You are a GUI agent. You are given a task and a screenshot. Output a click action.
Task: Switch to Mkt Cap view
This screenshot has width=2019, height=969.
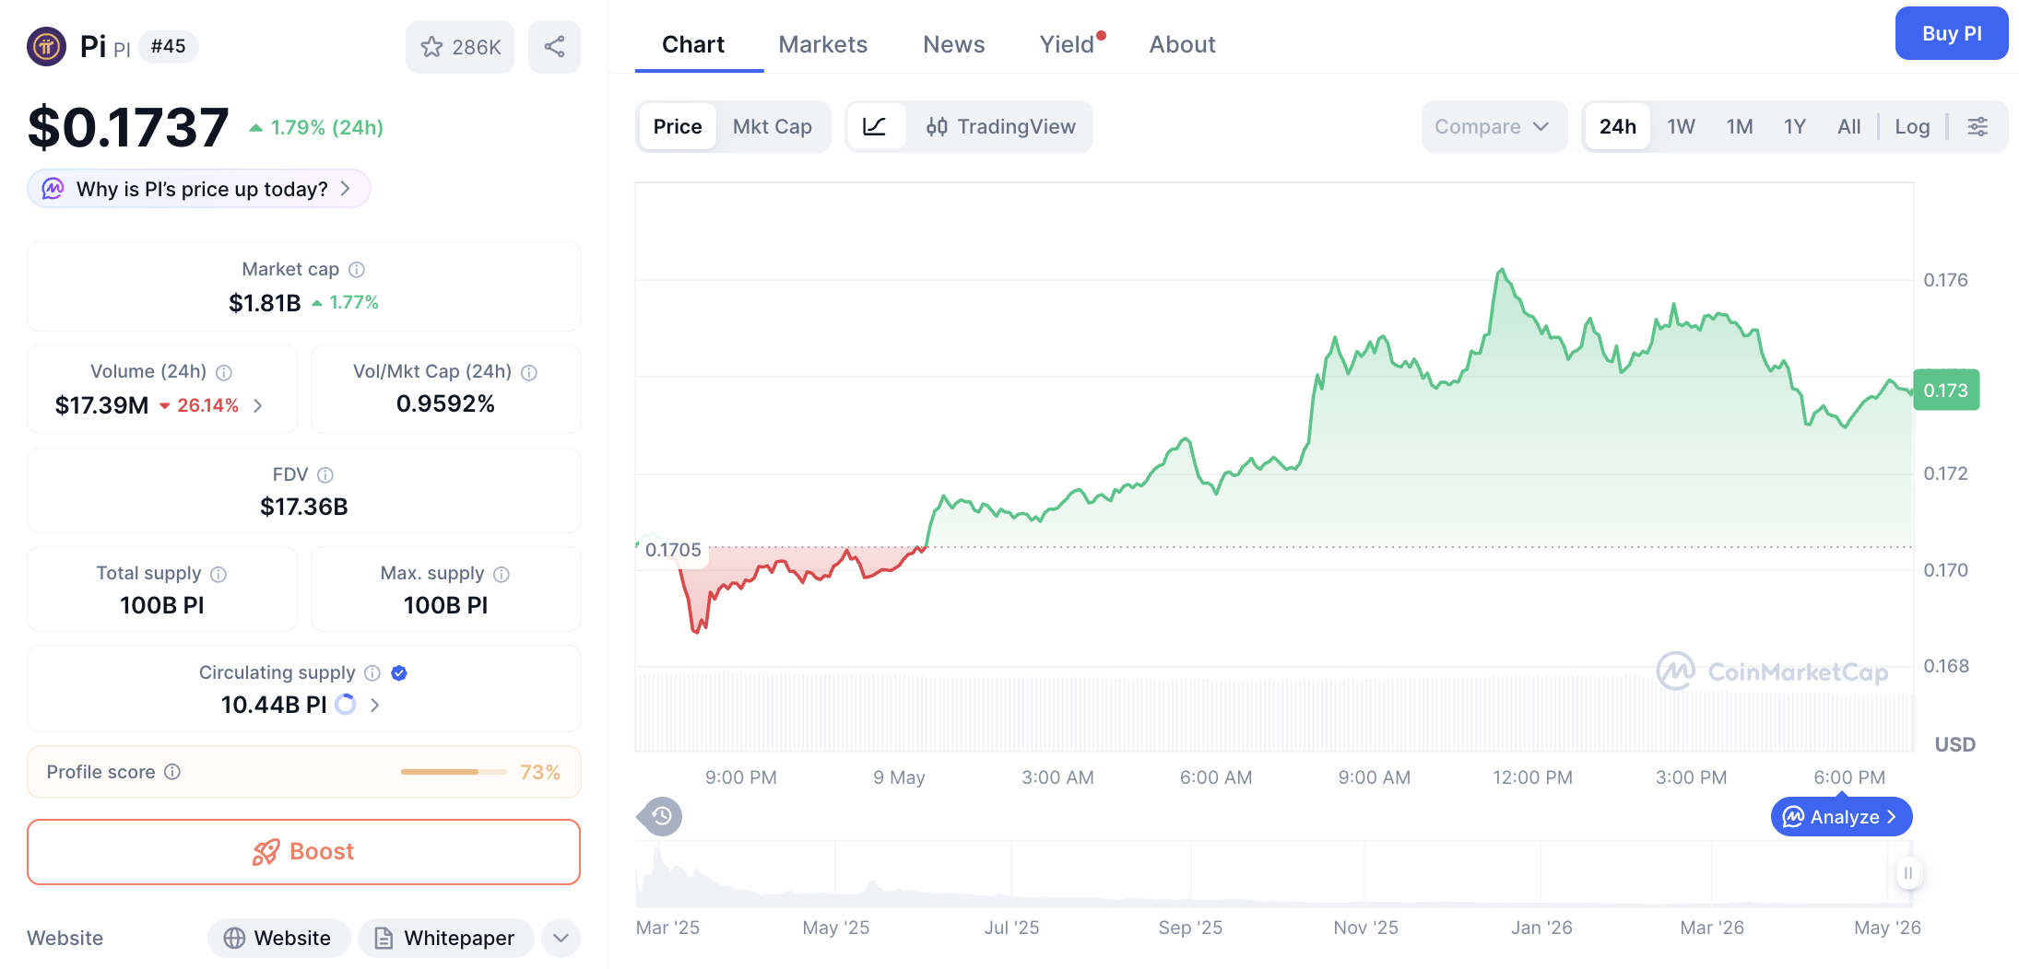click(773, 126)
